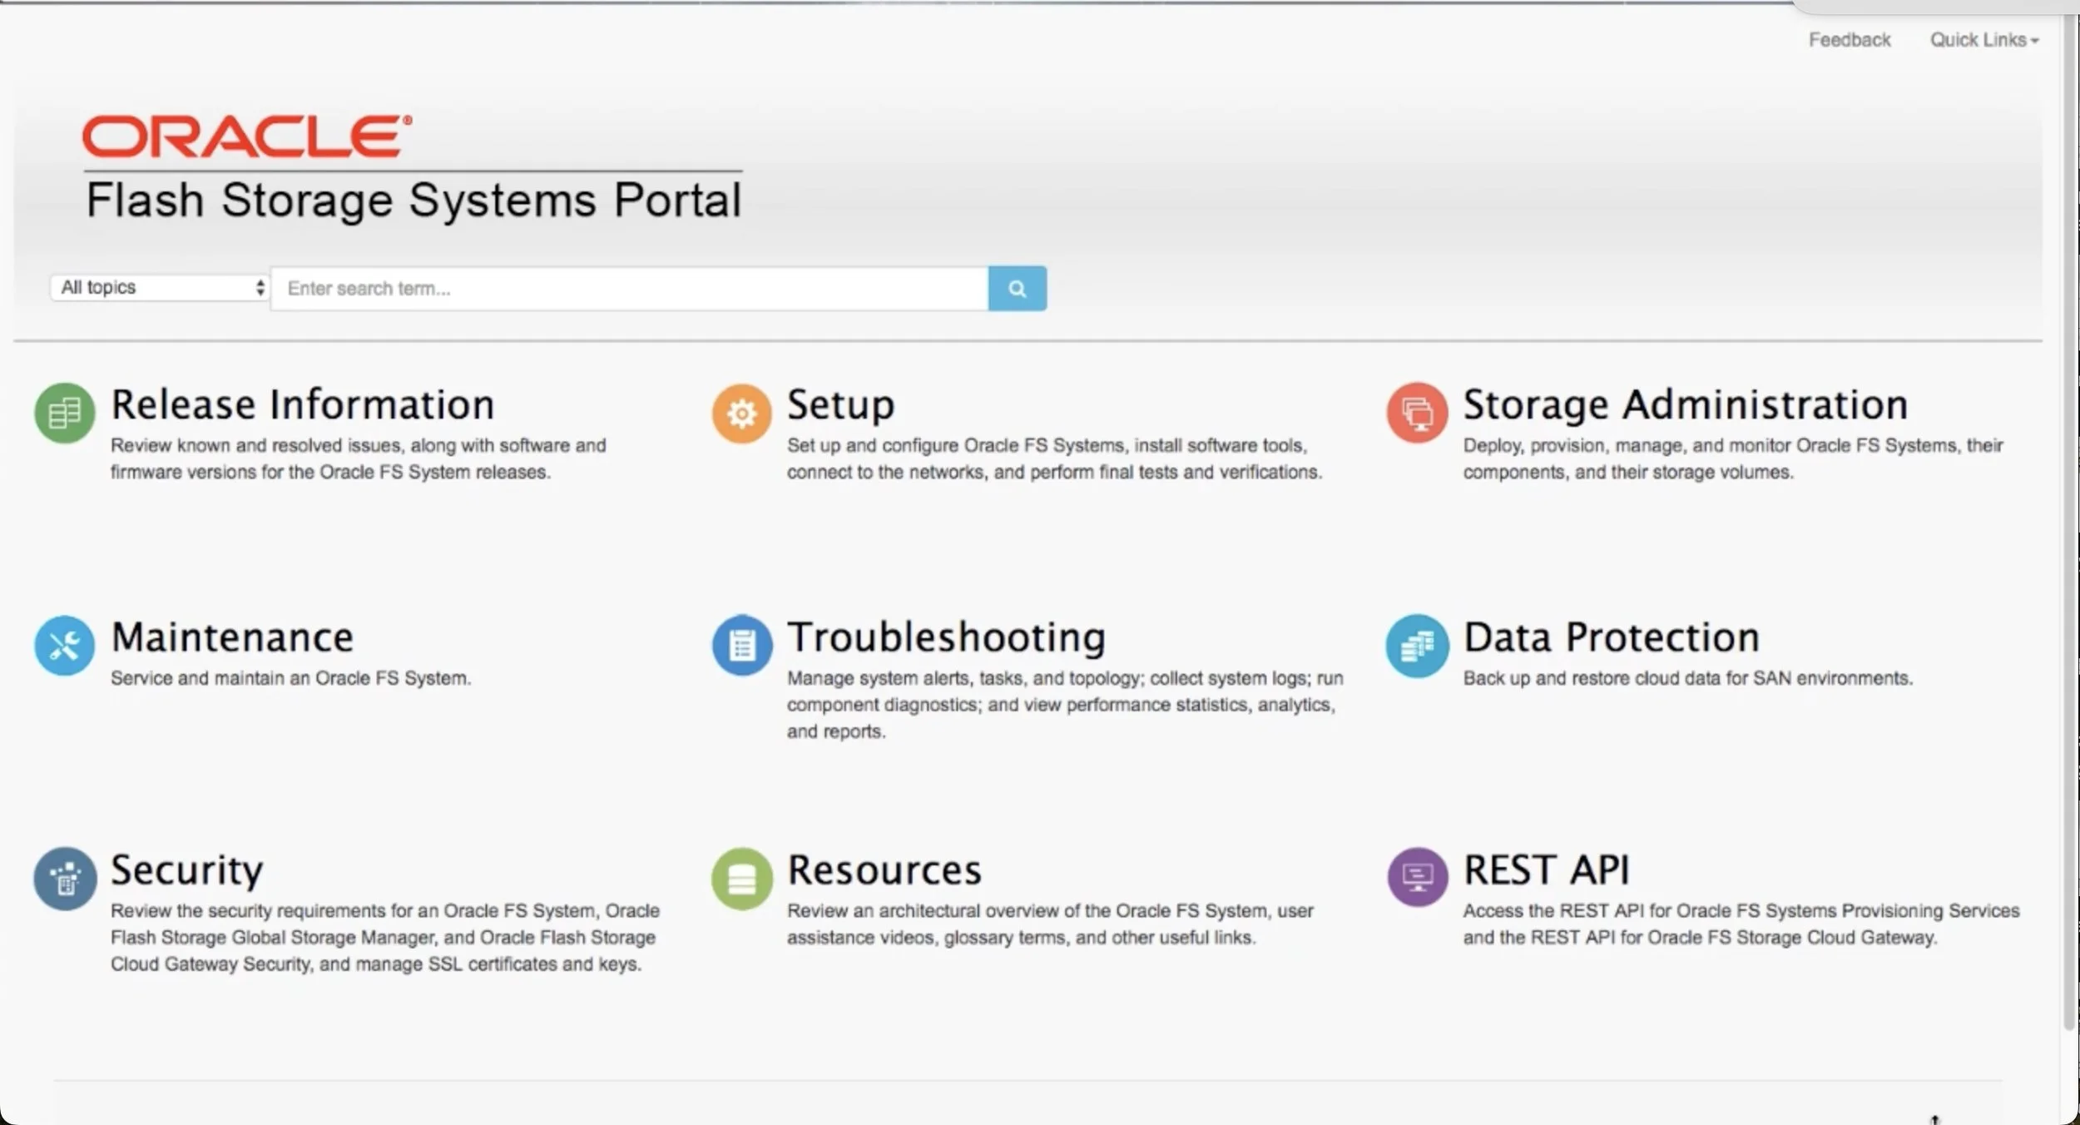Open the Storage Administration heading link
The width and height of the screenshot is (2080, 1125).
[x=1685, y=404]
